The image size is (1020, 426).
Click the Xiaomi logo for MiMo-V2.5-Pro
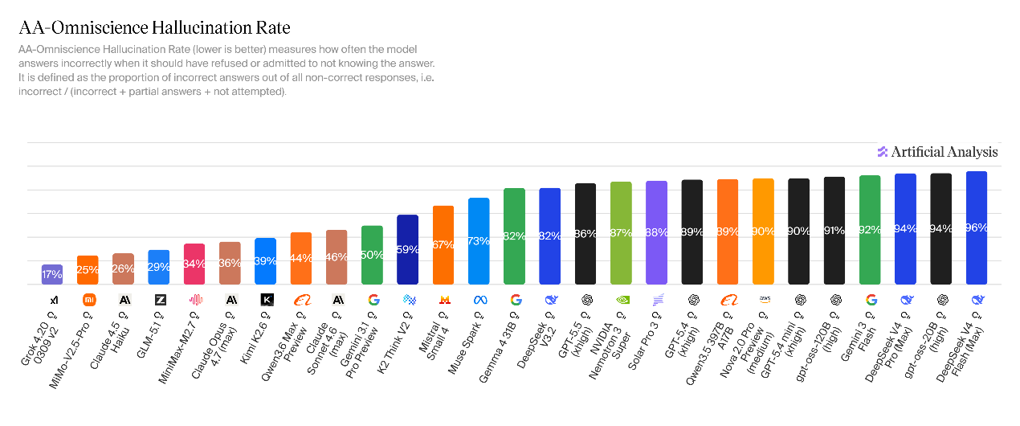coord(88,300)
